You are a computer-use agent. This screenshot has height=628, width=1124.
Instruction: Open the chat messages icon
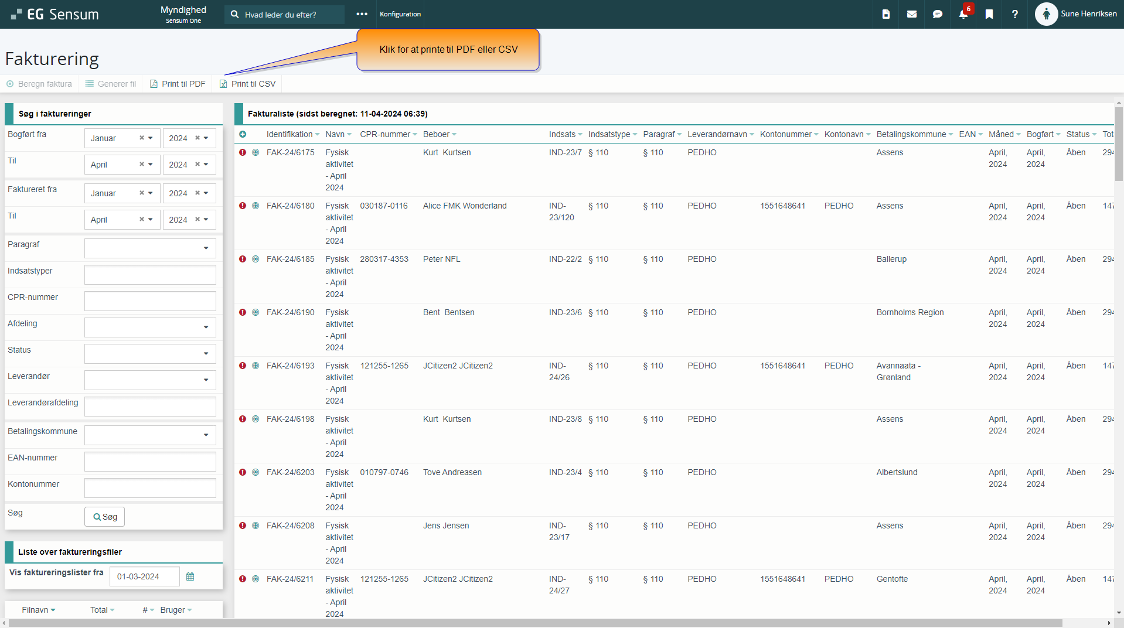tap(937, 14)
